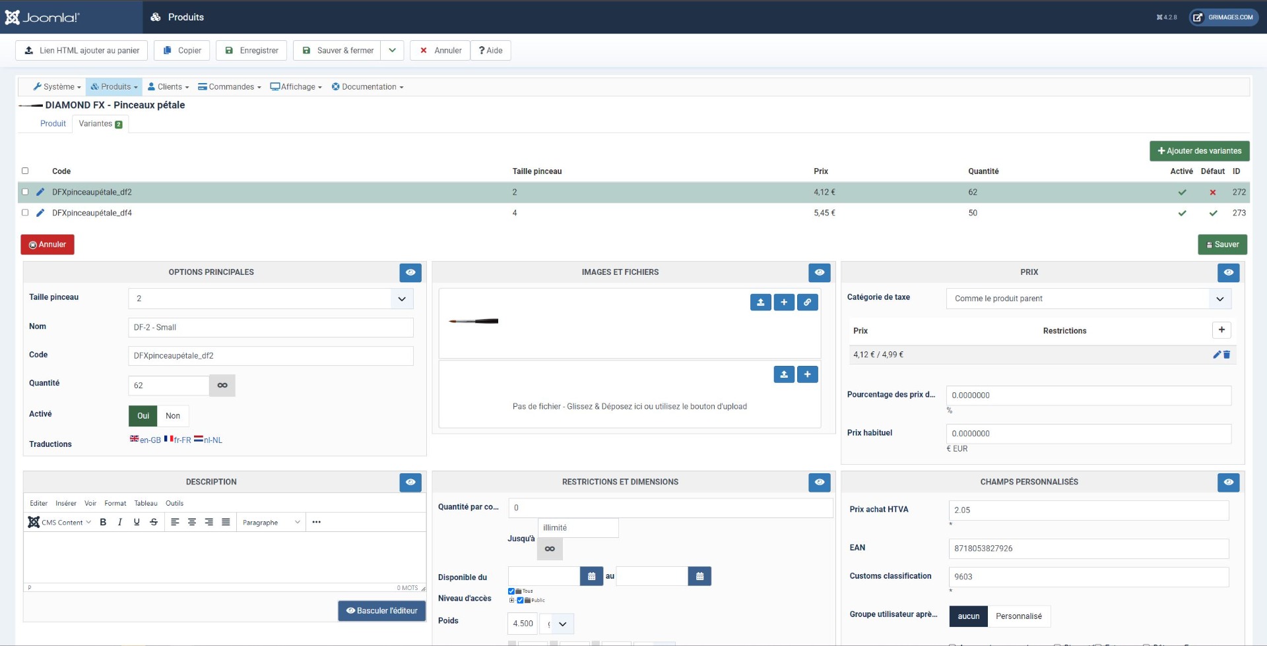The width and height of the screenshot is (1267, 646).
Task: Select Personnalisé for Groupe utilisateur
Action: [1019, 616]
